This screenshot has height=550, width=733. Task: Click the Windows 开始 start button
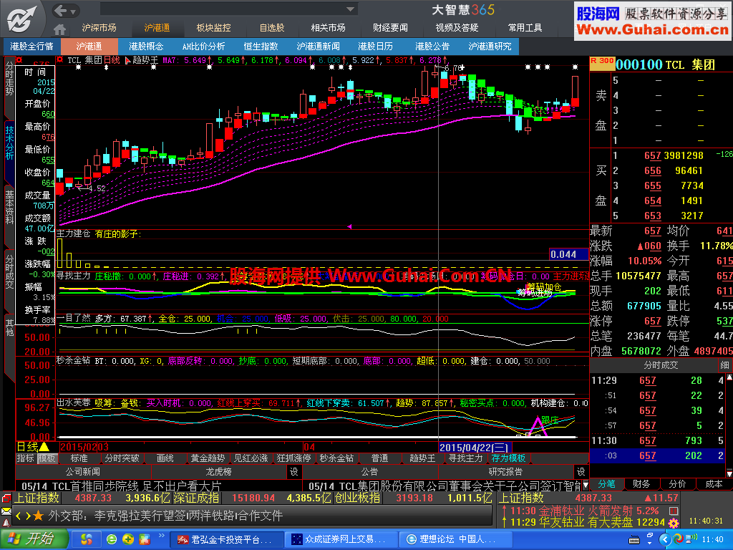(34, 539)
